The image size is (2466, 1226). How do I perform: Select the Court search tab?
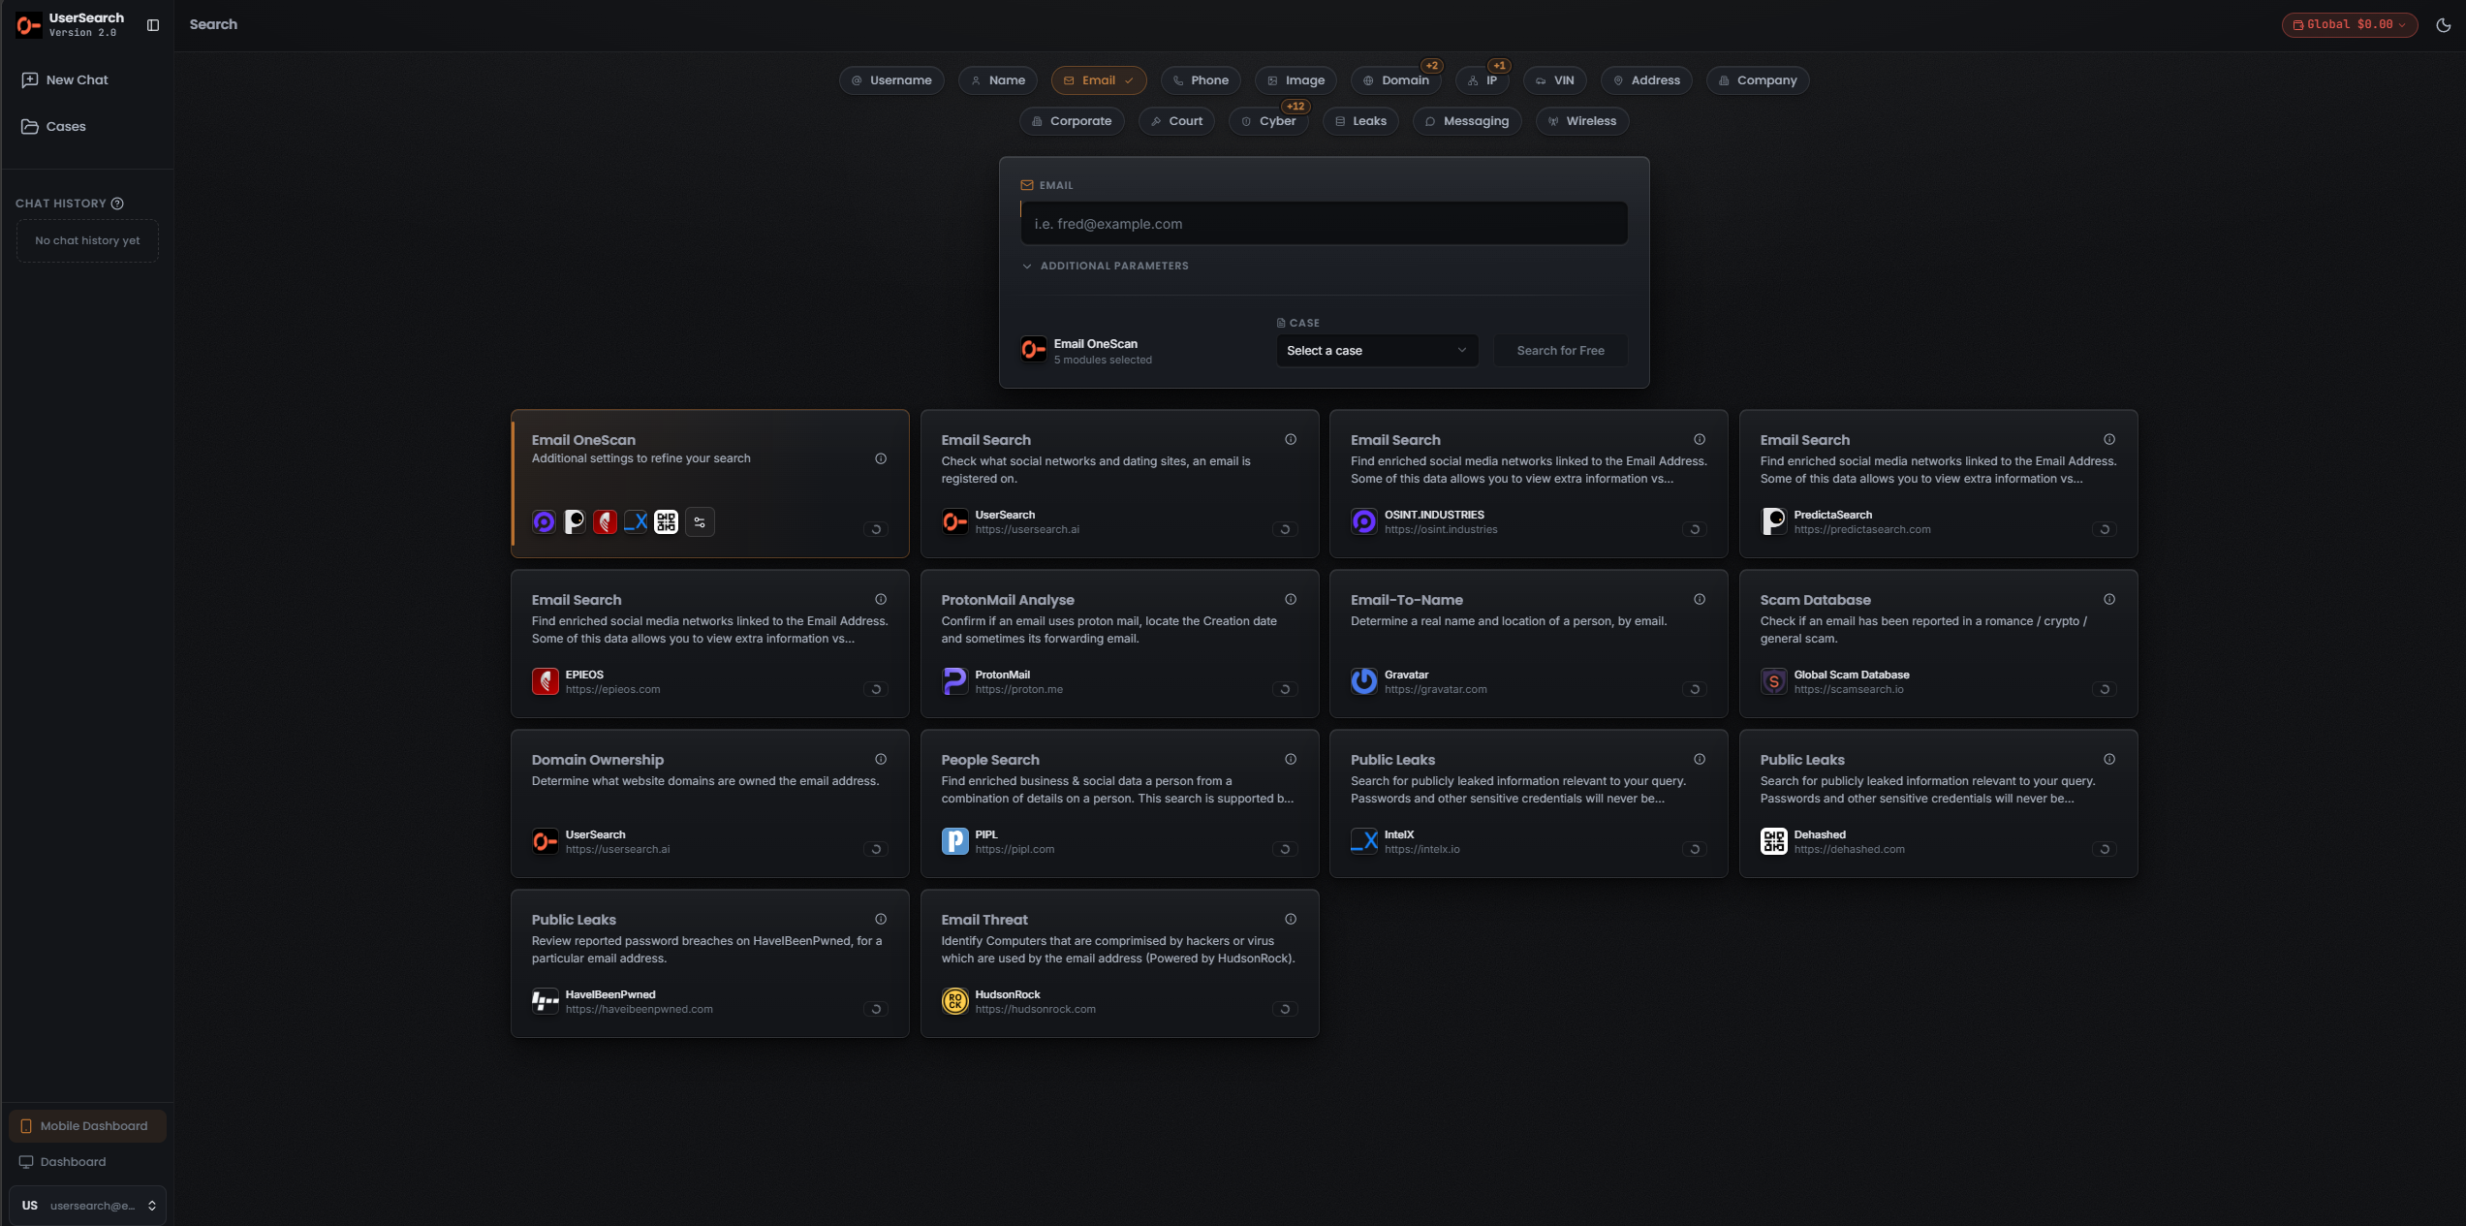1176,121
